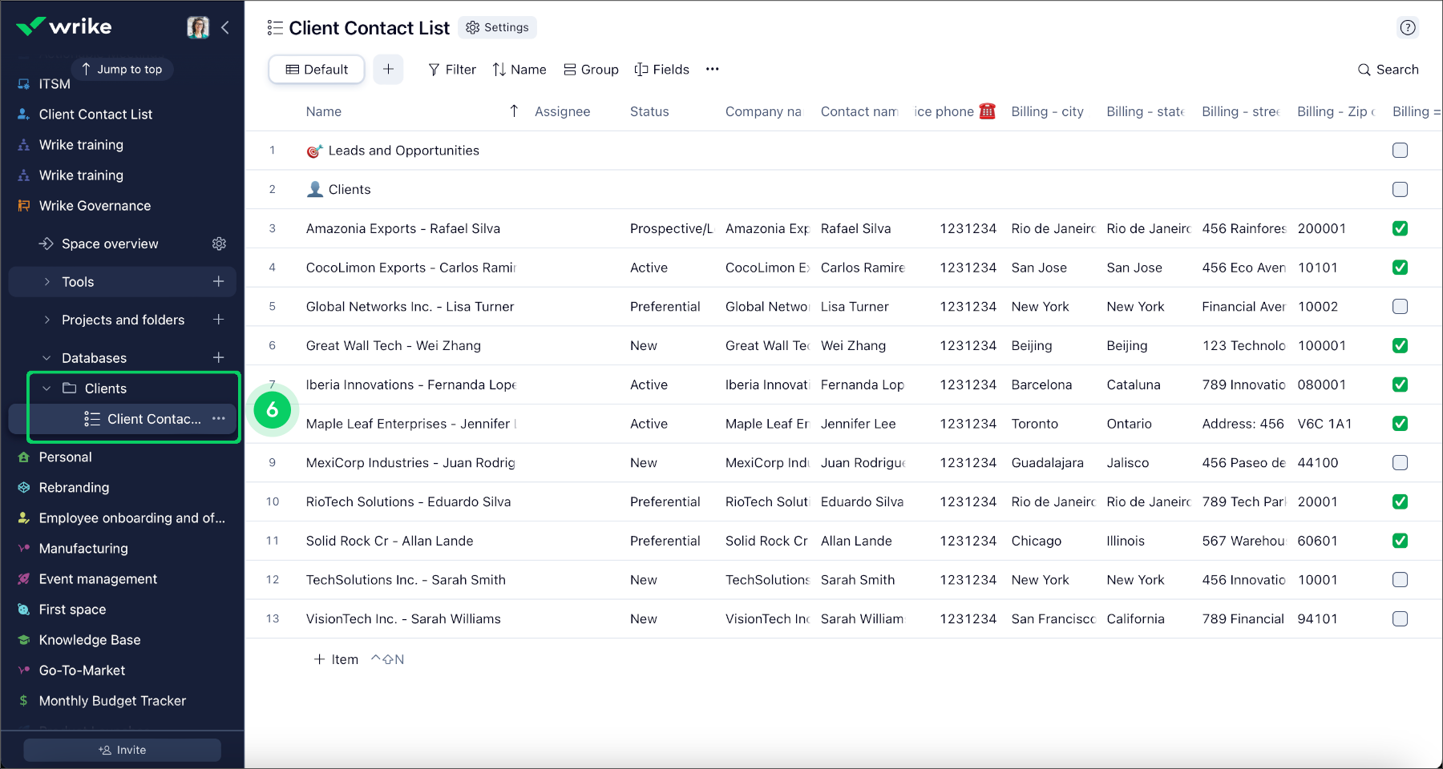The image size is (1443, 769).
Task: Click the Invite button in the sidebar
Action: pos(122,750)
